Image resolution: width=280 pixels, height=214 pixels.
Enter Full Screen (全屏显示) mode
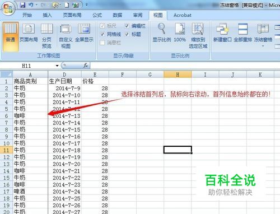pyautogui.click(x=84, y=32)
